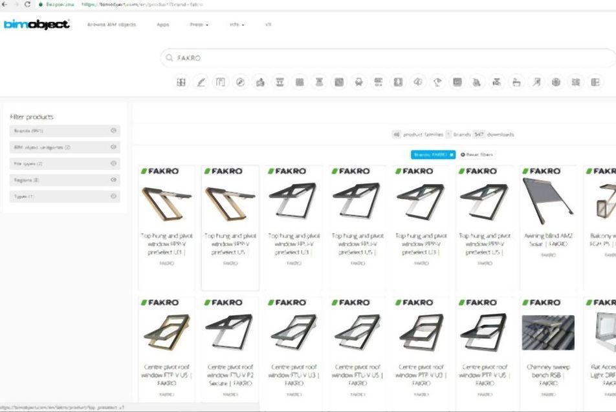Select the bathtub category icon
This screenshot has width=616, height=412.
click(x=516, y=82)
